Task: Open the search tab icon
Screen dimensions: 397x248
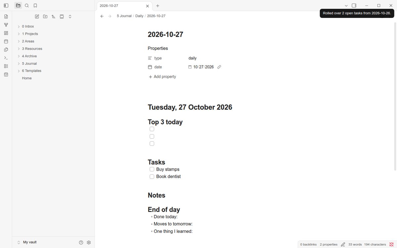Action: (x=27, y=6)
